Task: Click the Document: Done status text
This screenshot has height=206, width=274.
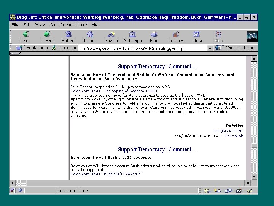Action: [72, 191]
